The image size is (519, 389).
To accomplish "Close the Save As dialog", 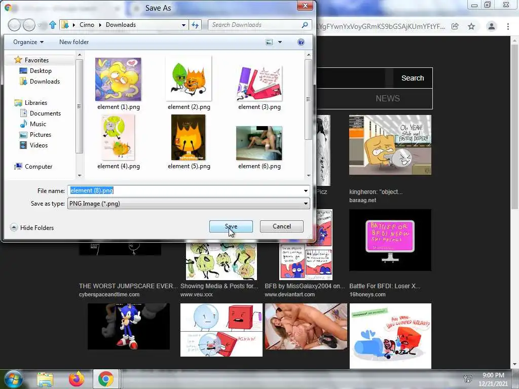I will pyautogui.click(x=305, y=6).
